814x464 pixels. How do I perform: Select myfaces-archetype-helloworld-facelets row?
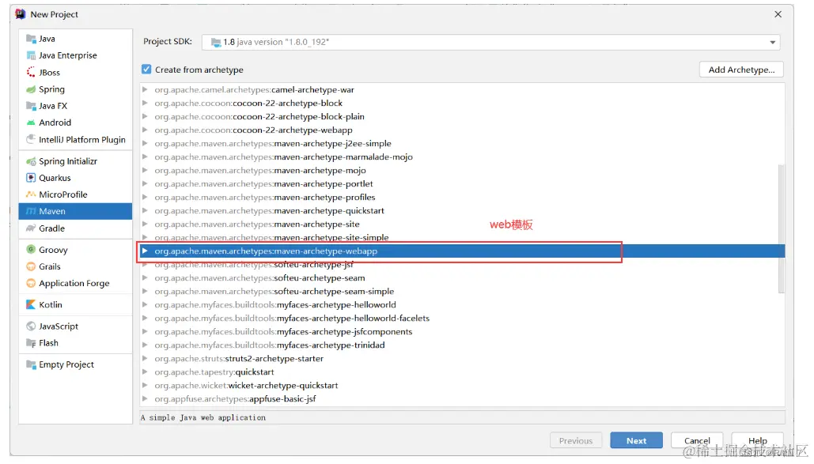[462, 319]
